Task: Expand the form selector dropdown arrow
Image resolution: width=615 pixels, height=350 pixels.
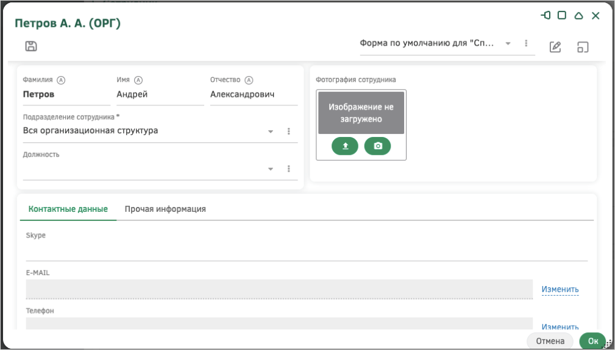Action: point(508,43)
